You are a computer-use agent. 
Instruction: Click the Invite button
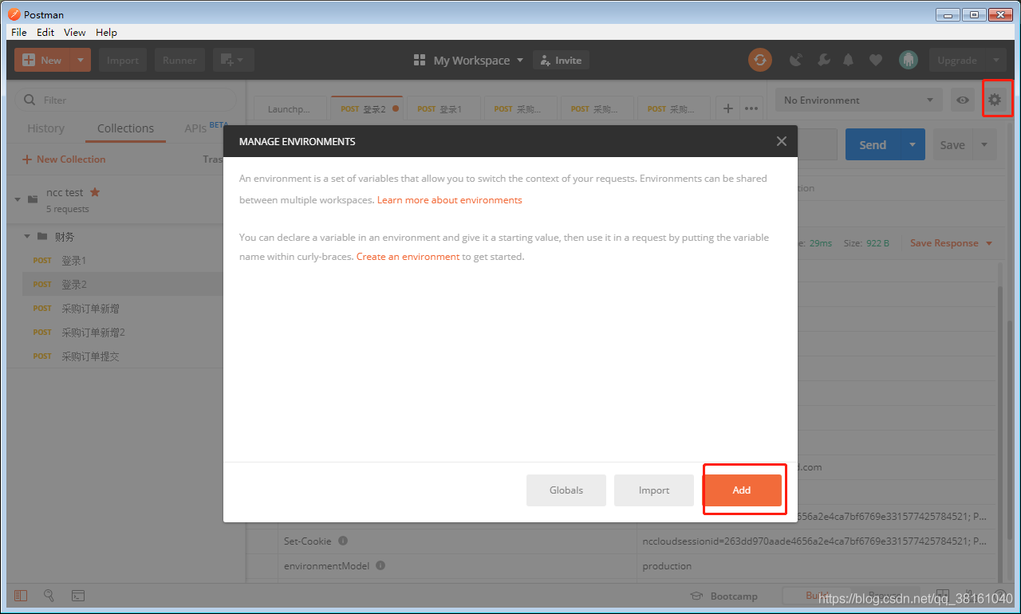pyautogui.click(x=561, y=61)
